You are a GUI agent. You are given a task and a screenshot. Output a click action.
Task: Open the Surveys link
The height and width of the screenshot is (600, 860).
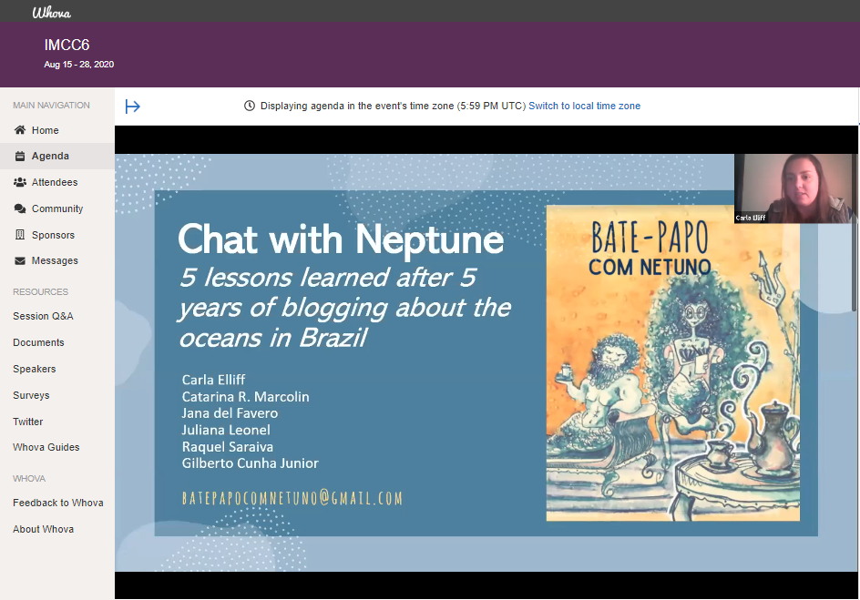point(31,395)
